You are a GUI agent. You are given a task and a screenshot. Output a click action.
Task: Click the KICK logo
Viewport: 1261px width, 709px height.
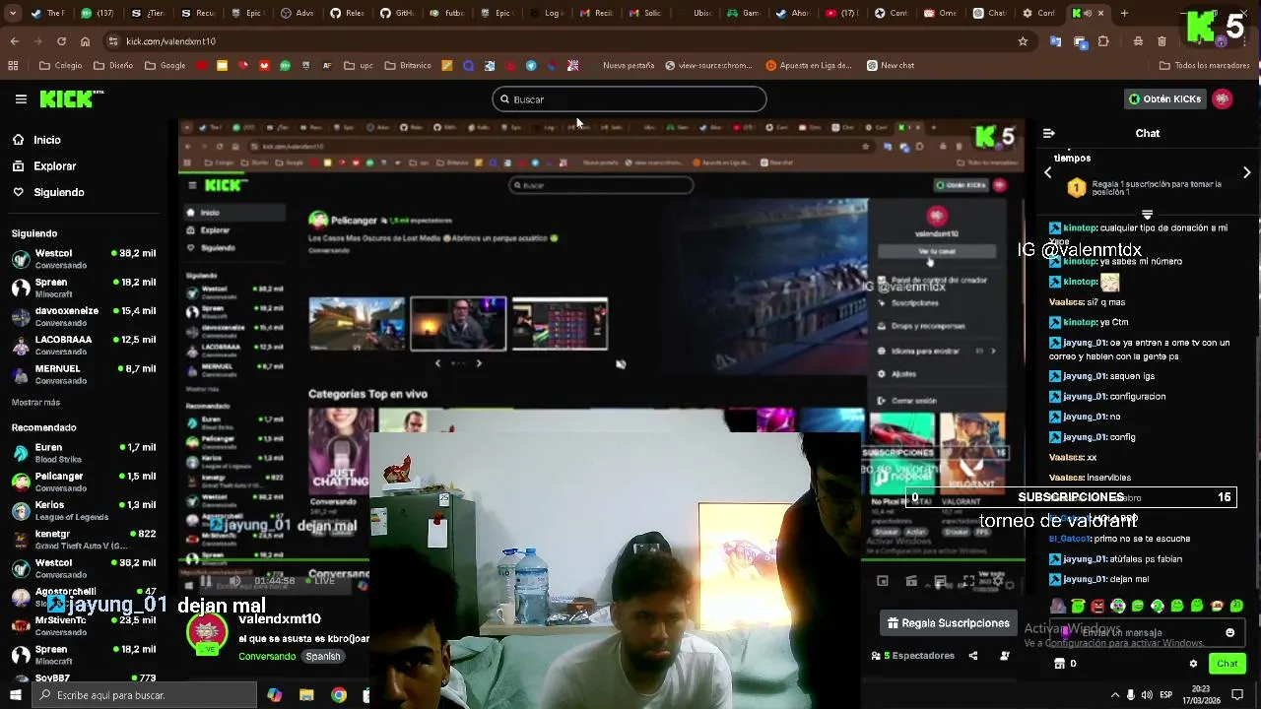tap(71, 98)
